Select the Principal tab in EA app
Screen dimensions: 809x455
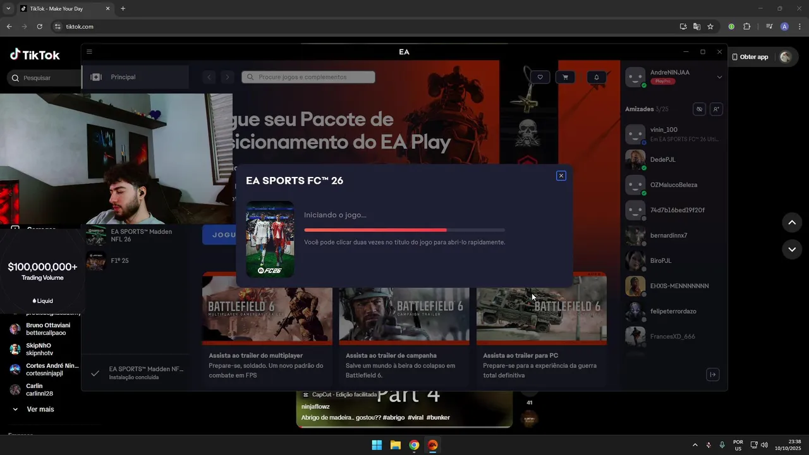point(135,77)
